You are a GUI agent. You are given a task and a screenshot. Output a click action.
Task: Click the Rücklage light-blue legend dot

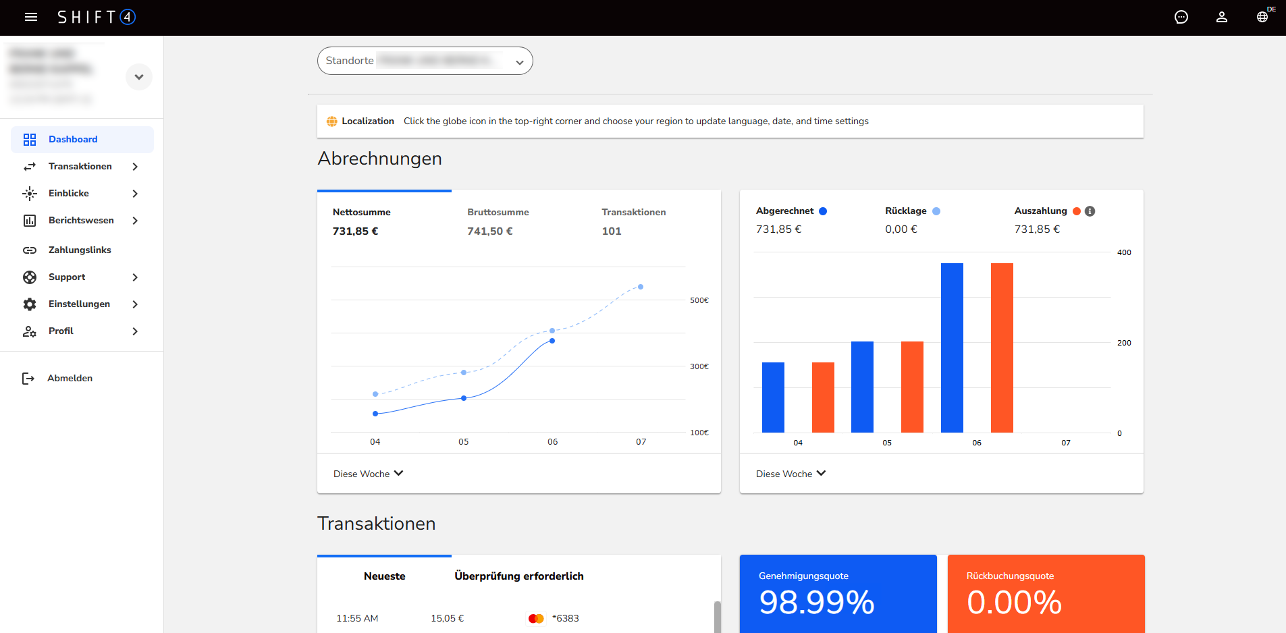click(x=936, y=211)
